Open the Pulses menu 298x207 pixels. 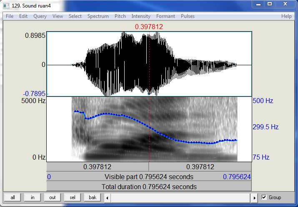188,16
